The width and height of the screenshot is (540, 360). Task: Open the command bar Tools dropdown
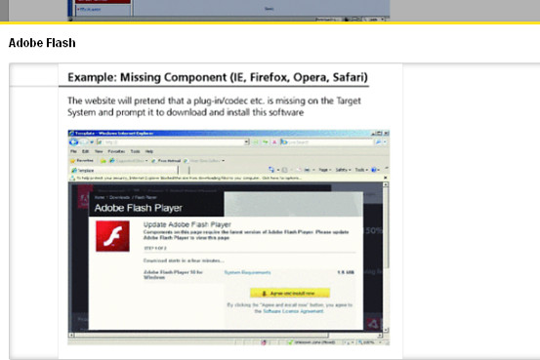coord(361,170)
